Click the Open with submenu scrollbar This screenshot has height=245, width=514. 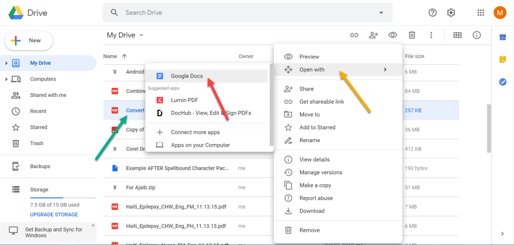click(x=271, y=104)
